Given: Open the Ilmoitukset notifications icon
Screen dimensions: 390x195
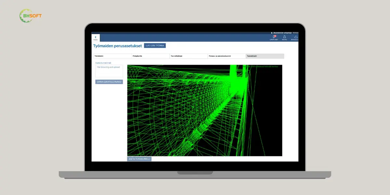Looking at the screenshot, I should (274, 38).
